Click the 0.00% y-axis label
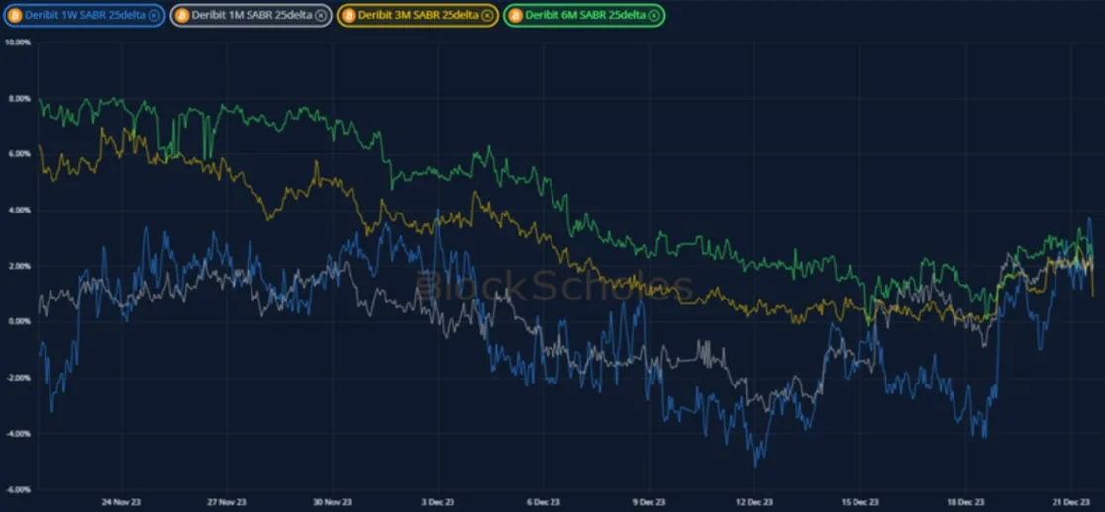The image size is (1105, 512). tap(19, 322)
